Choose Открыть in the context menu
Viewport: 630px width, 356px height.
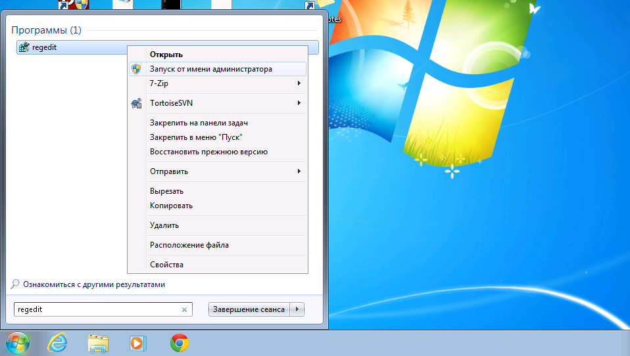(218, 55)
